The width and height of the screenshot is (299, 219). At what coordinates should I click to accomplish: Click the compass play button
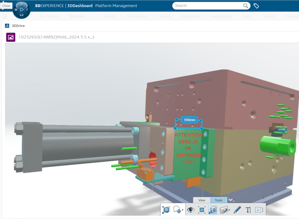click(x=22, y=10)
